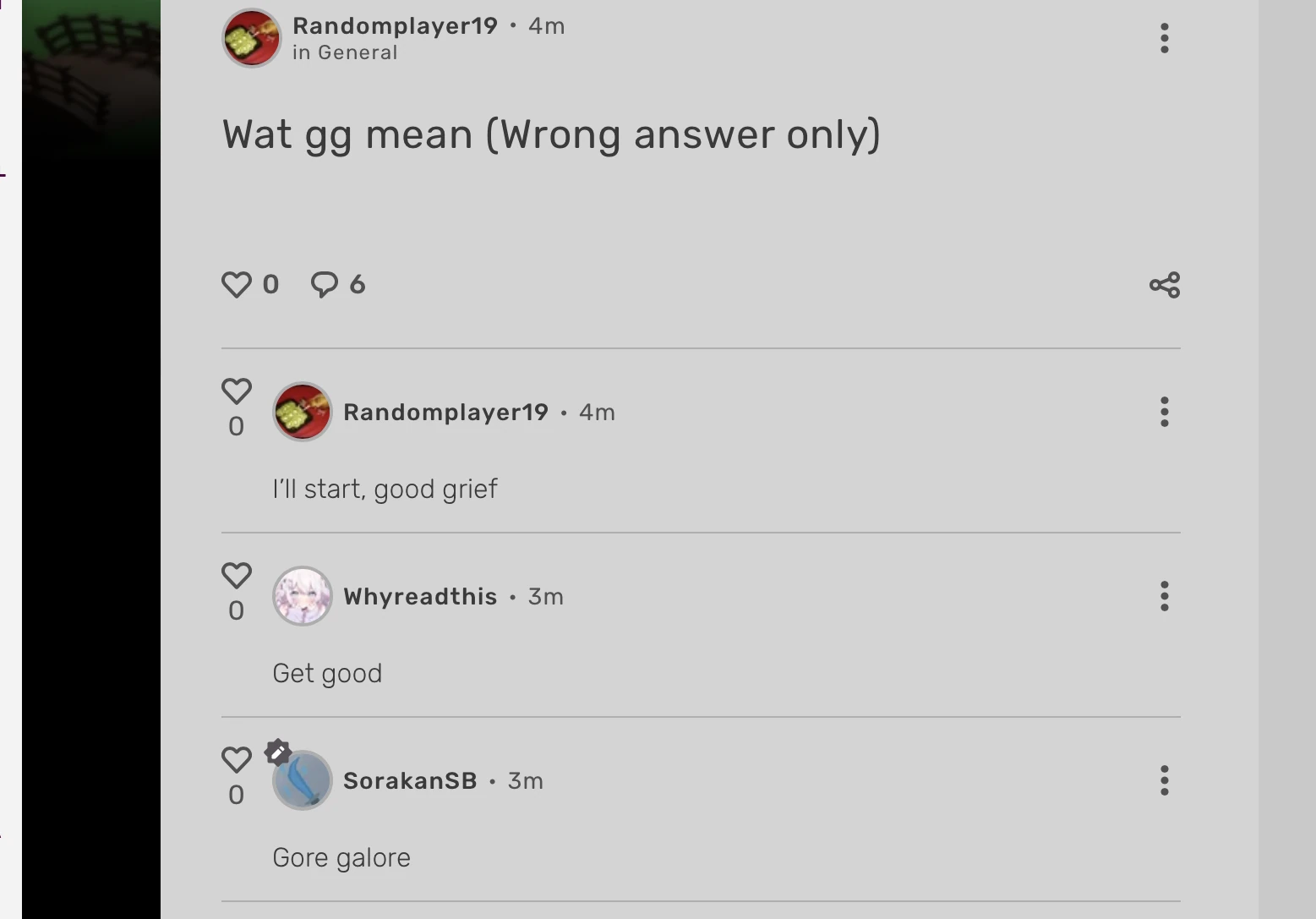1316x919 pixels.
Task: Click Randomplayer19's avatar in post header
Action: pyautogui.click(x=251, y=38)
